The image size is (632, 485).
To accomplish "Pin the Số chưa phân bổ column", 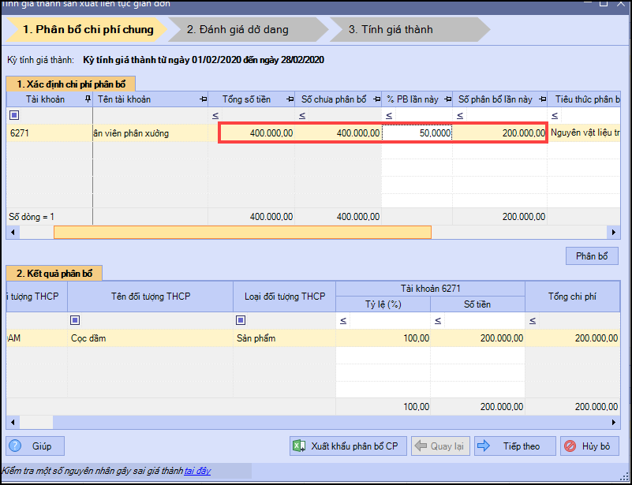I will point(376,99).
